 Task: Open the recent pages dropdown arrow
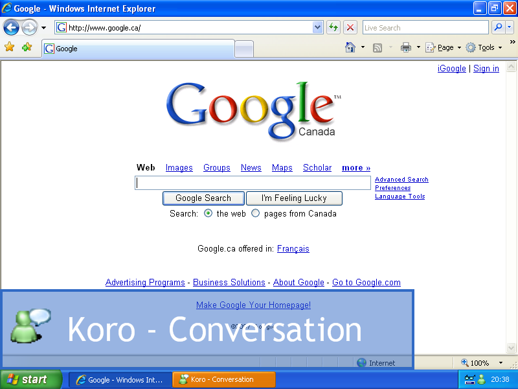pyautogui.click(x=43, y=28)
